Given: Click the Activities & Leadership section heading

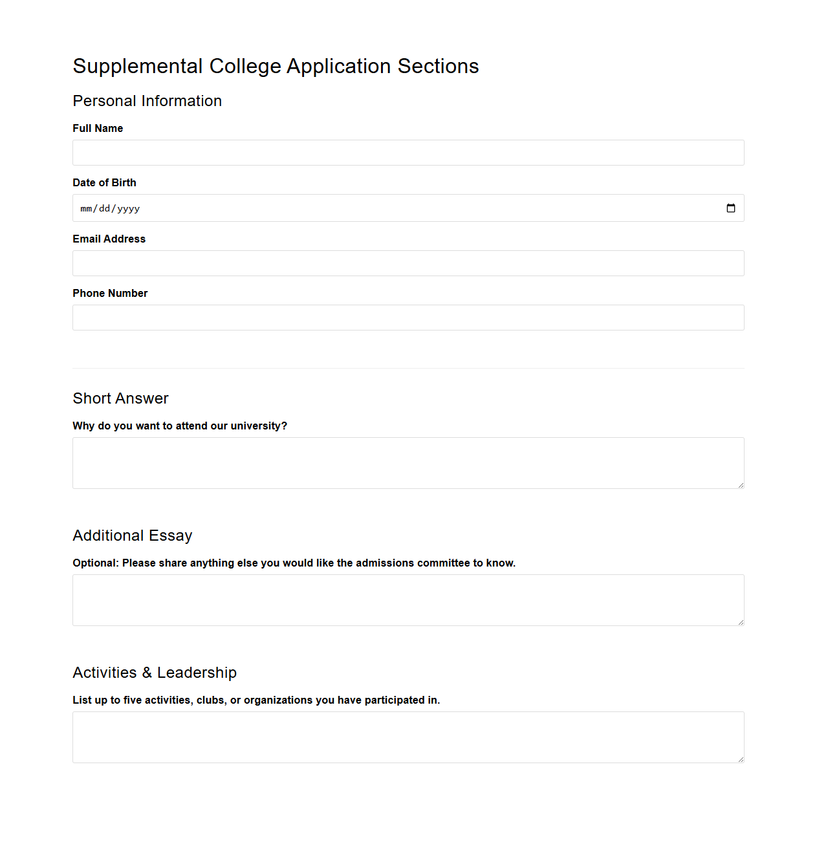Looking at the screenshot, I should [155, 673].
